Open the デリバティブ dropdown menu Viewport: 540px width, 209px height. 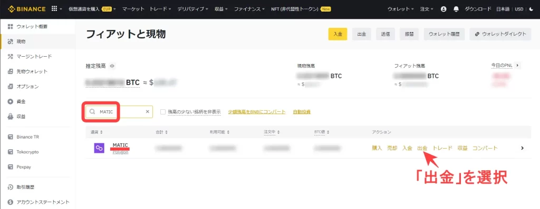click(x=192, y=9)
